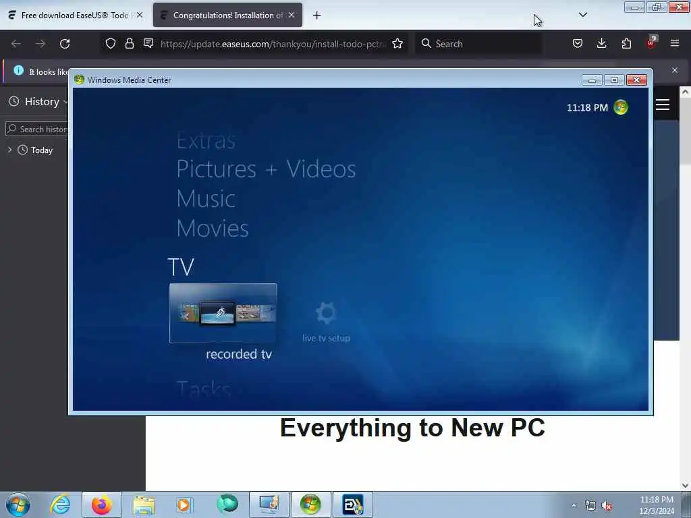The height and width of the screenshot is (518, 691).
Task: Reload the current page
Action: [65, 44]
